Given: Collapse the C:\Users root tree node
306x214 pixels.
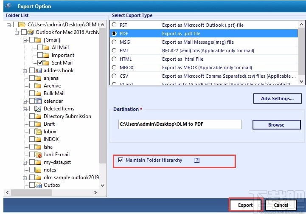Looking at the screenshot, I should [x=8, y=25].
